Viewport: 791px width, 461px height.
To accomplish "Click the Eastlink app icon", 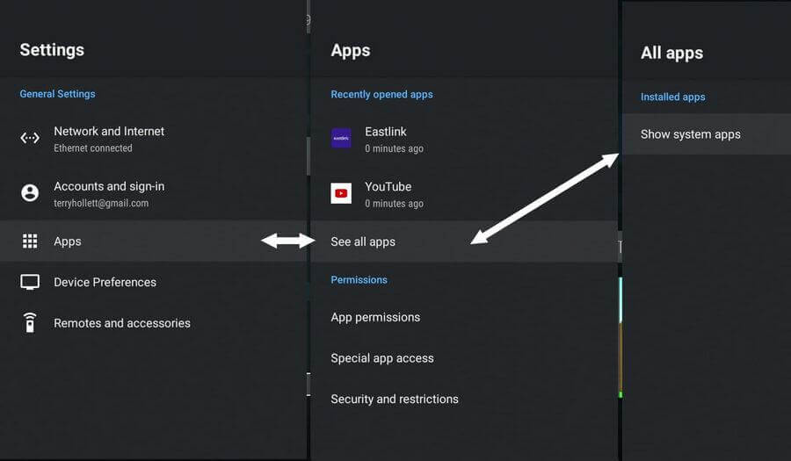I will (341, 138).
